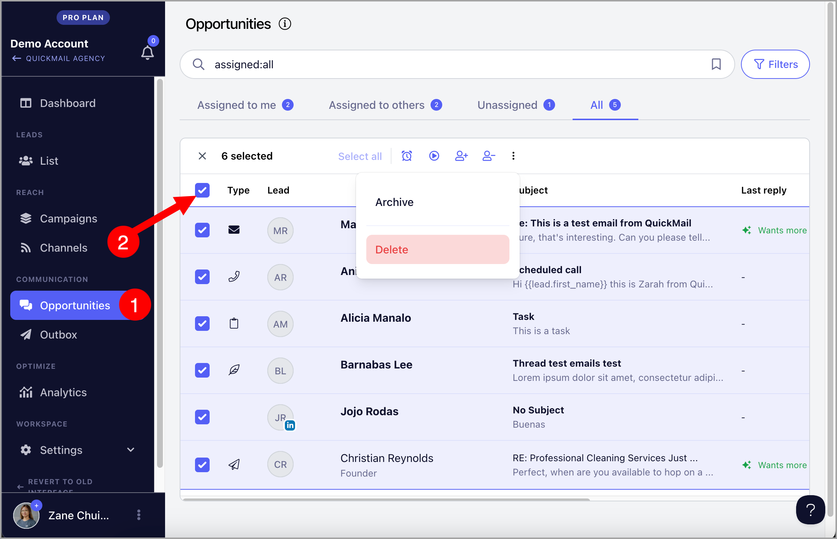This screenshot has width=837, height=539.
Task: Open Outbox in sidebar
Action: pyautogui.click(x=48, y=335)
